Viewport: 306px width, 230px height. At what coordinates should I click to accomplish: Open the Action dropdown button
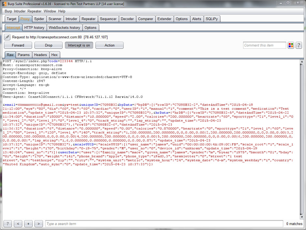(109, 45)
